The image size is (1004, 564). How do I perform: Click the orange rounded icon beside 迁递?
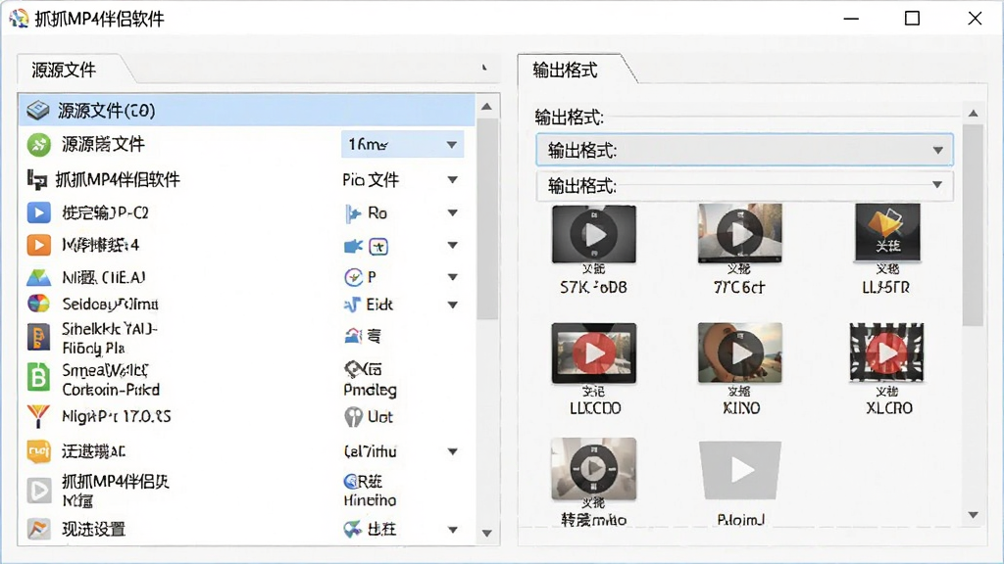coord(38,451)
